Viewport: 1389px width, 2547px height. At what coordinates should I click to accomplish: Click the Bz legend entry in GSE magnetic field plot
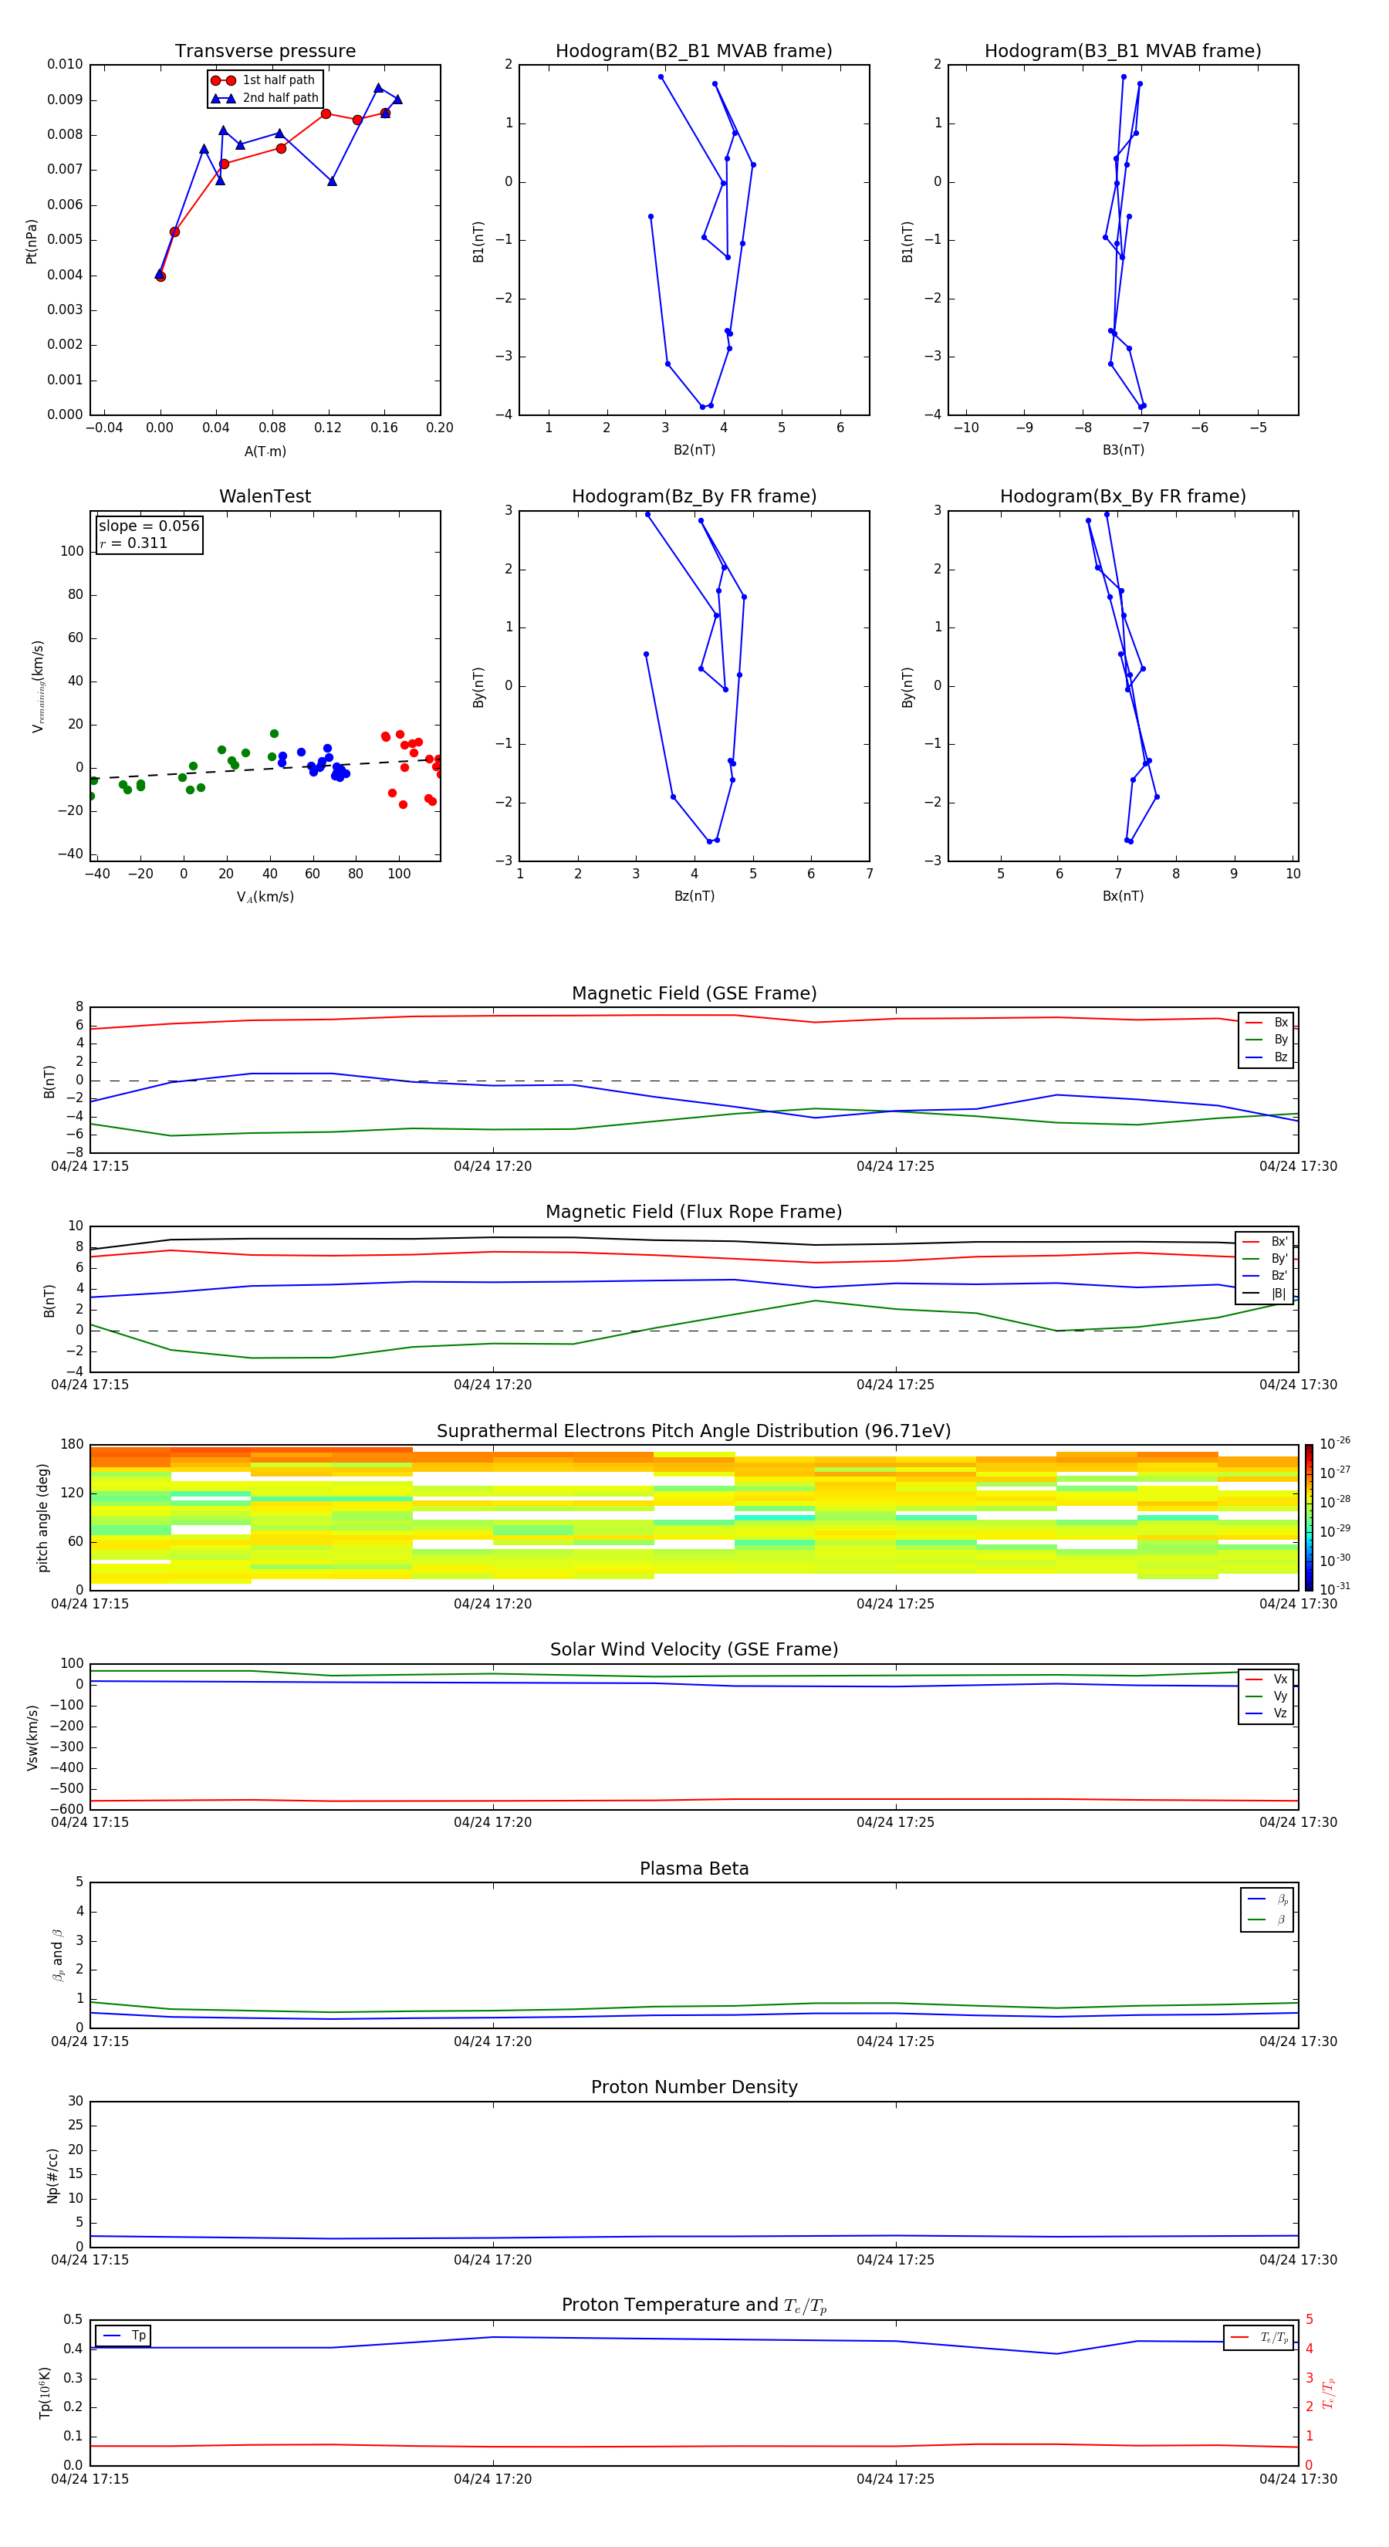(x=1266, y=1057)
